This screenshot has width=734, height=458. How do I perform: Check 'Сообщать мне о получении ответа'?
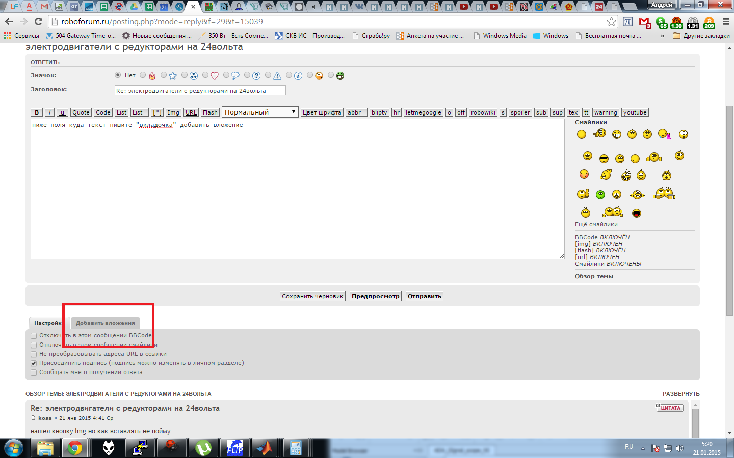coord(34,373)
